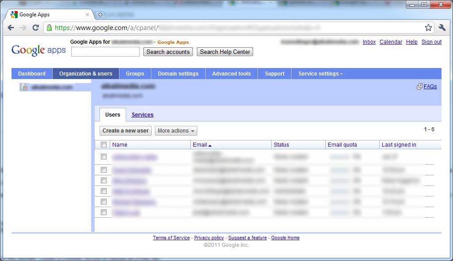The width and height of the screenshot is (453, 261).
Task: Click Create a new user button
Action: coord(125,131)
